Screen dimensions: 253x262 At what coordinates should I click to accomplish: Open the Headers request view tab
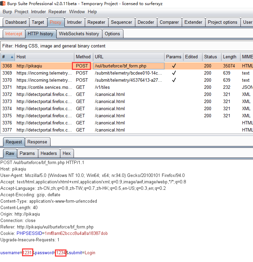pos(49,154)
